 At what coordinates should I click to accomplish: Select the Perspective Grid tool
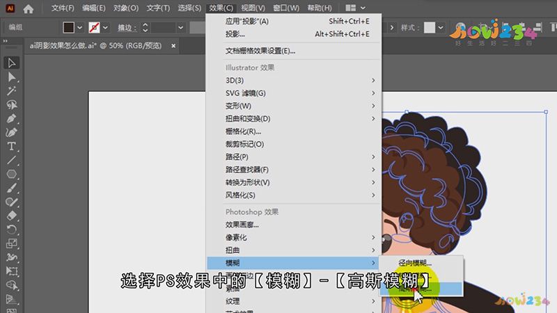[11, 299]
